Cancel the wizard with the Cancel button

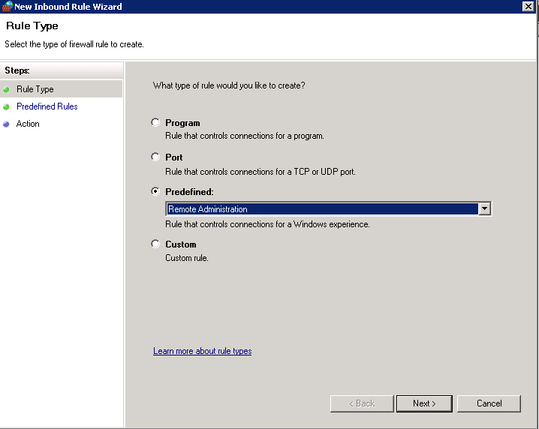coord(489,403)
